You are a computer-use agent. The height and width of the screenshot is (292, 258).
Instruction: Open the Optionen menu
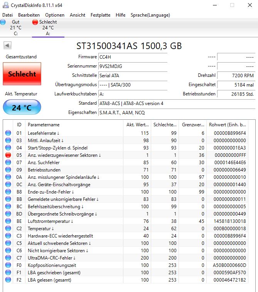tap(55, 15)
